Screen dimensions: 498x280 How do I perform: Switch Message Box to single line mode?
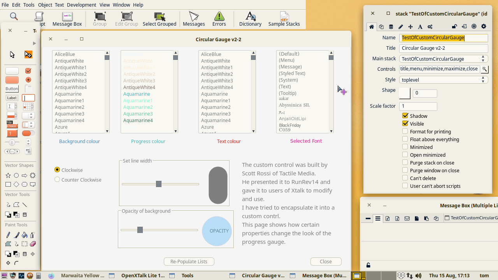click(368, 219)
